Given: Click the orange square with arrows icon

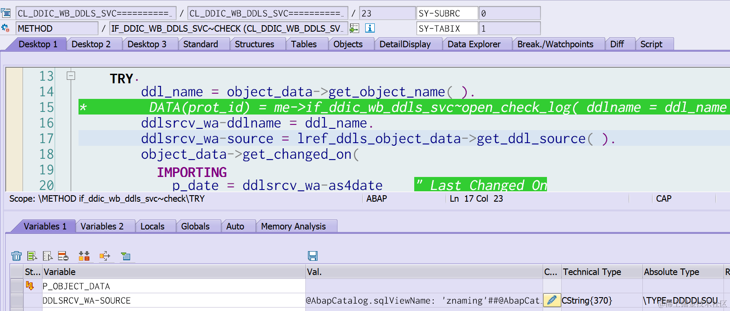Looking at the screenshot, I should pyautogui.click(x=105, y=256).
